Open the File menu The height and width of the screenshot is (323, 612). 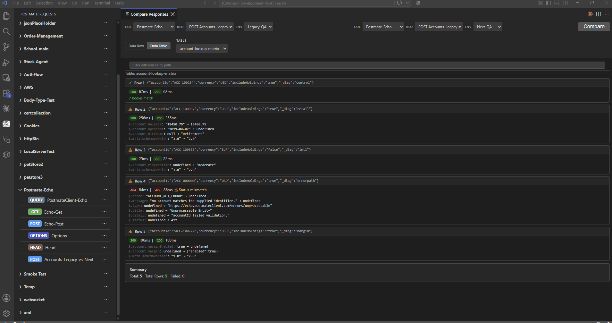click(15, 3)
